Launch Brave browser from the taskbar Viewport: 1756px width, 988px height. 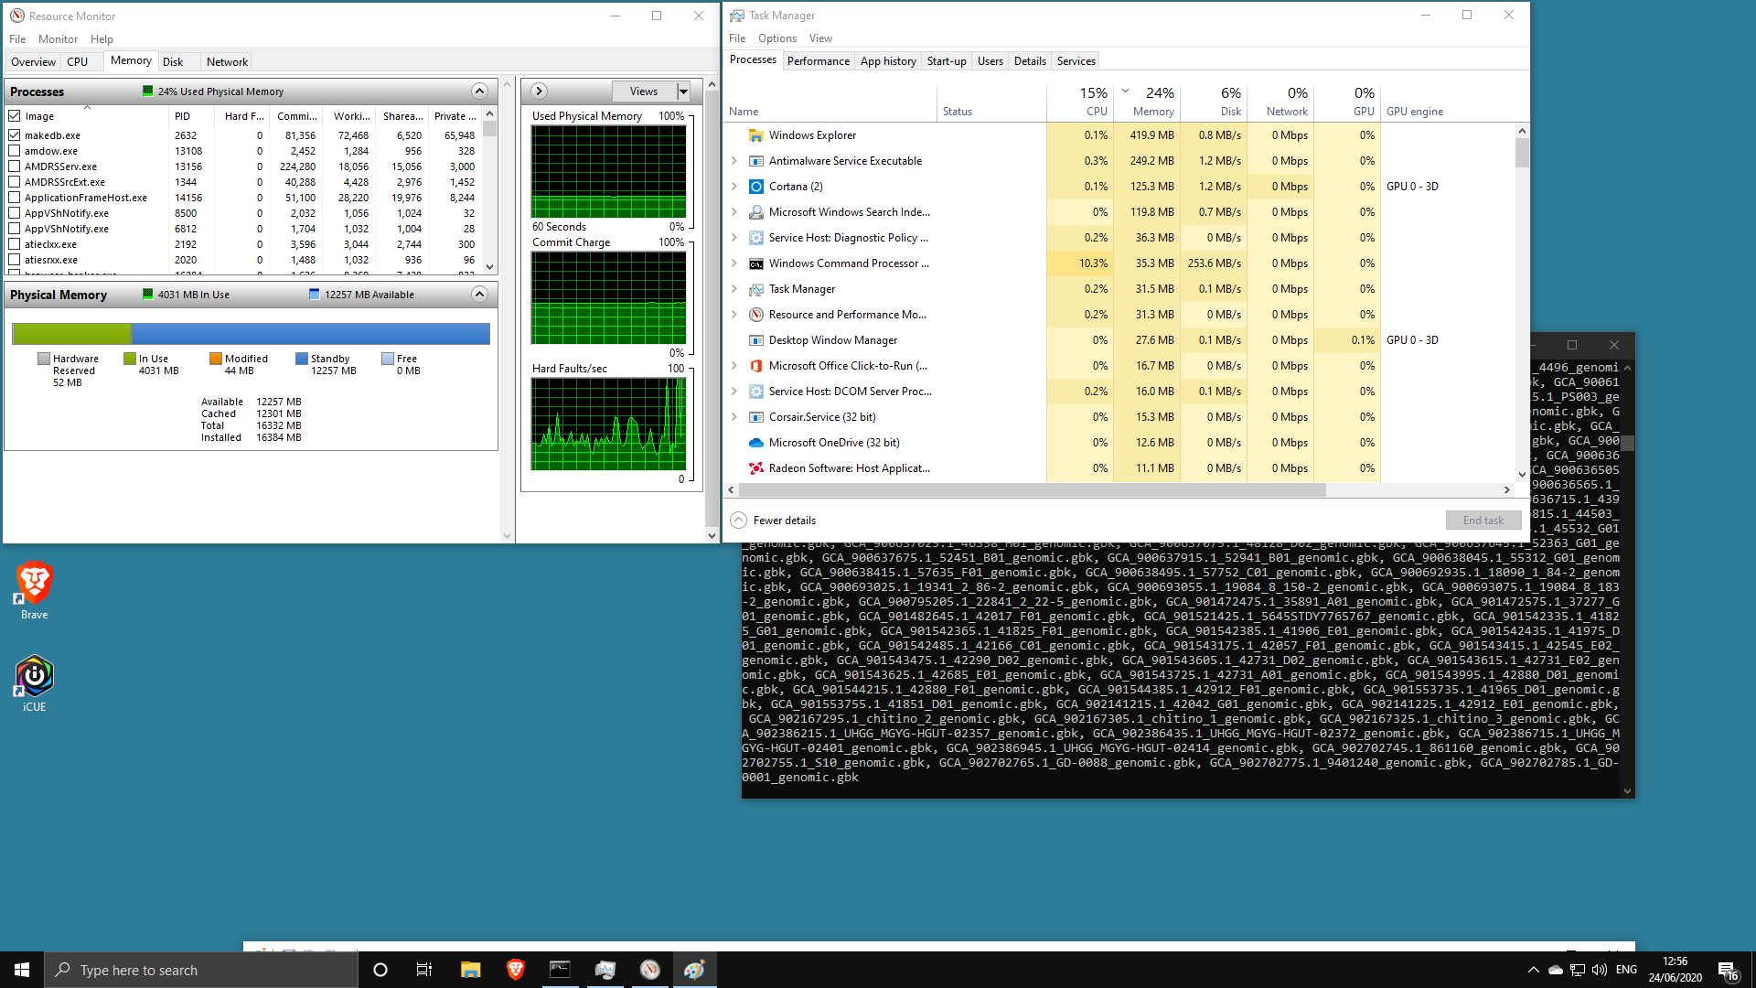515,970
